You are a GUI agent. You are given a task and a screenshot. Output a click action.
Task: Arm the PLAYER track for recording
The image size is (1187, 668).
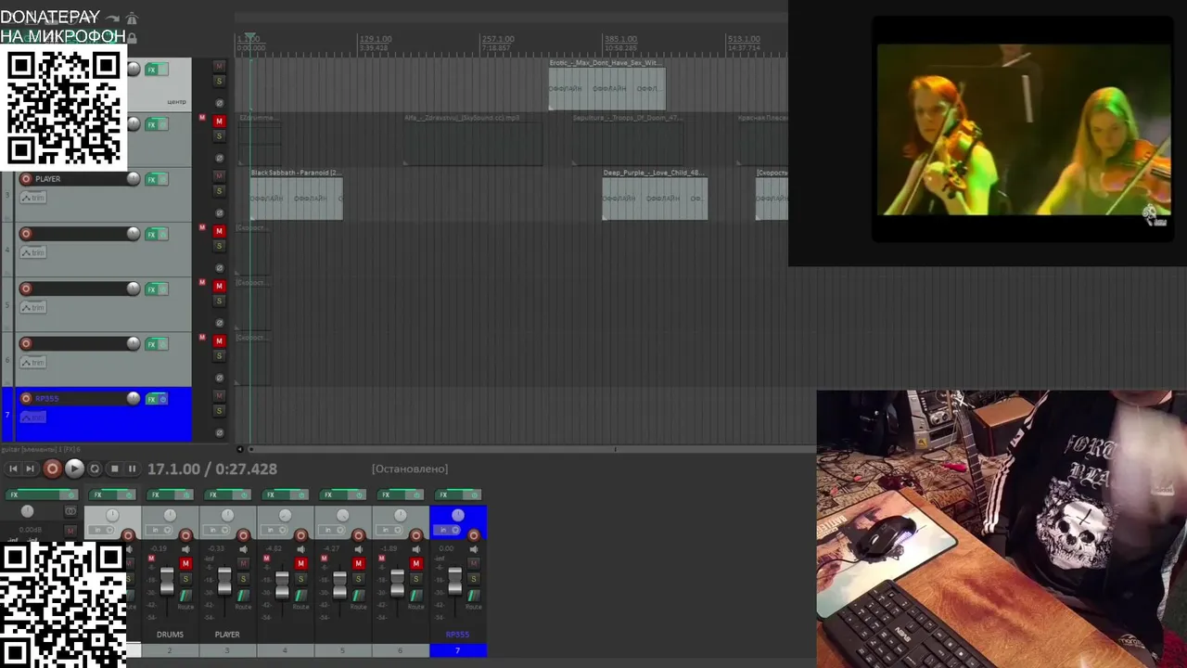[x=26, y=179]
